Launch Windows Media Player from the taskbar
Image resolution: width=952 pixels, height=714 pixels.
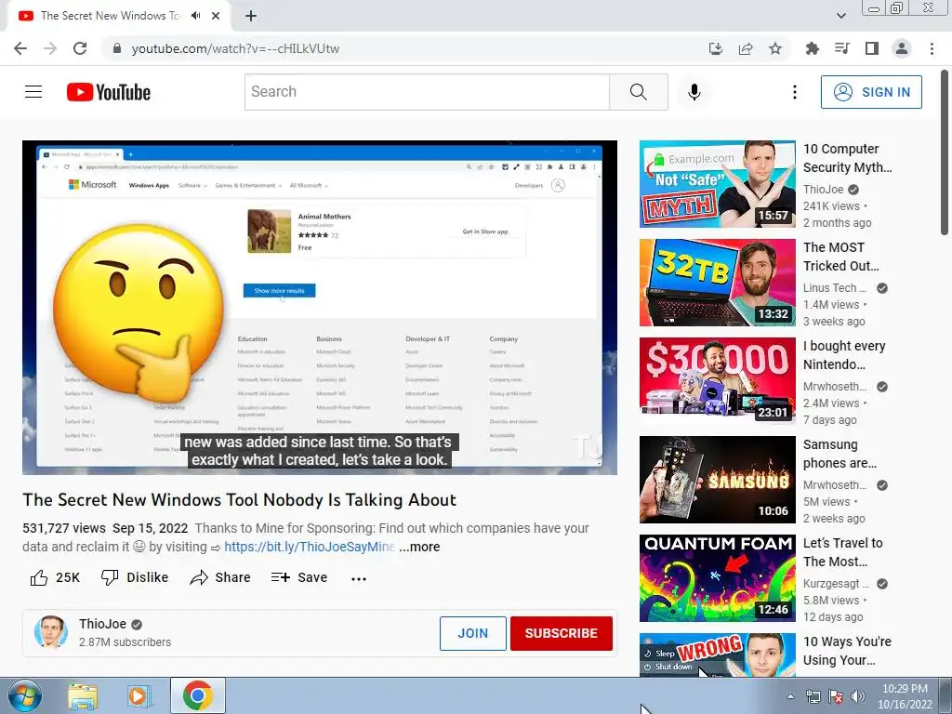[x=139, y=696]
